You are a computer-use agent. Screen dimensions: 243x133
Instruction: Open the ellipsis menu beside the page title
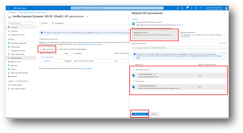(91, 16)
